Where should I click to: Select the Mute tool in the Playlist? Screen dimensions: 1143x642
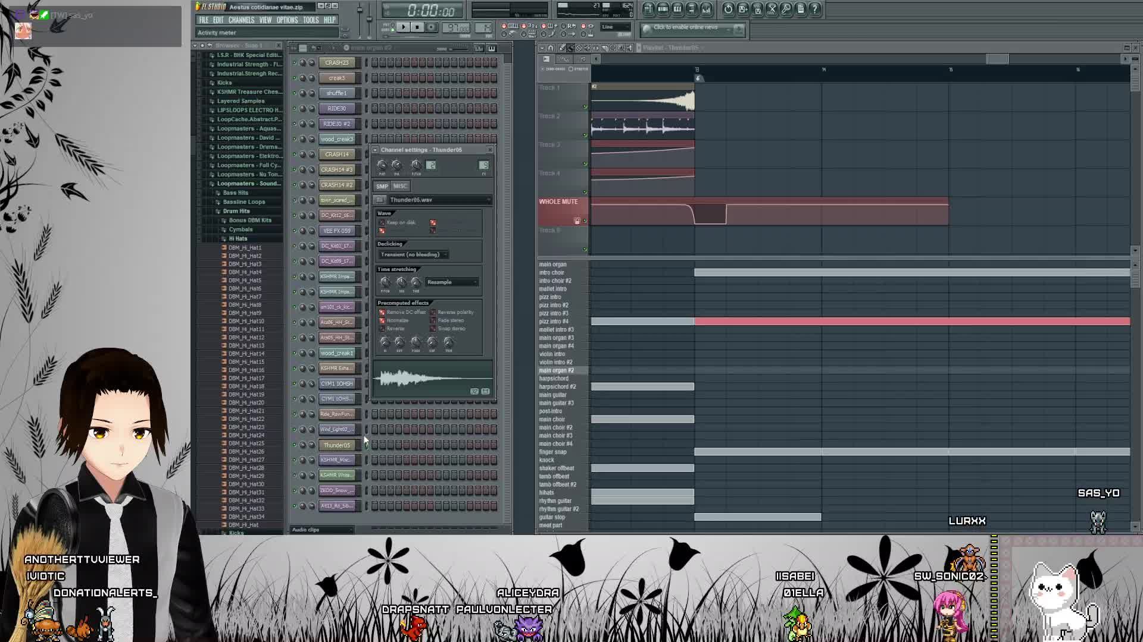point(588,48)
